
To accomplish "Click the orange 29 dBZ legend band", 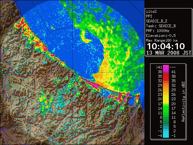I will [x=166, y=85].
